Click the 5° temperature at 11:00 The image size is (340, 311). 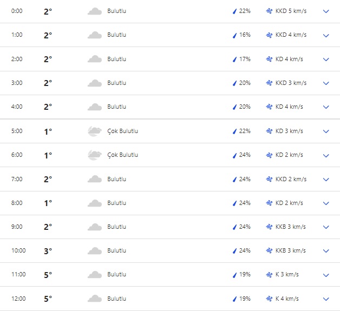[x=48, y=275]
